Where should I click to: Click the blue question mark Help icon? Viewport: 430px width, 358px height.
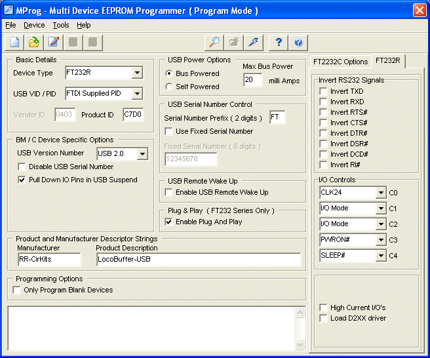(279, 43)
